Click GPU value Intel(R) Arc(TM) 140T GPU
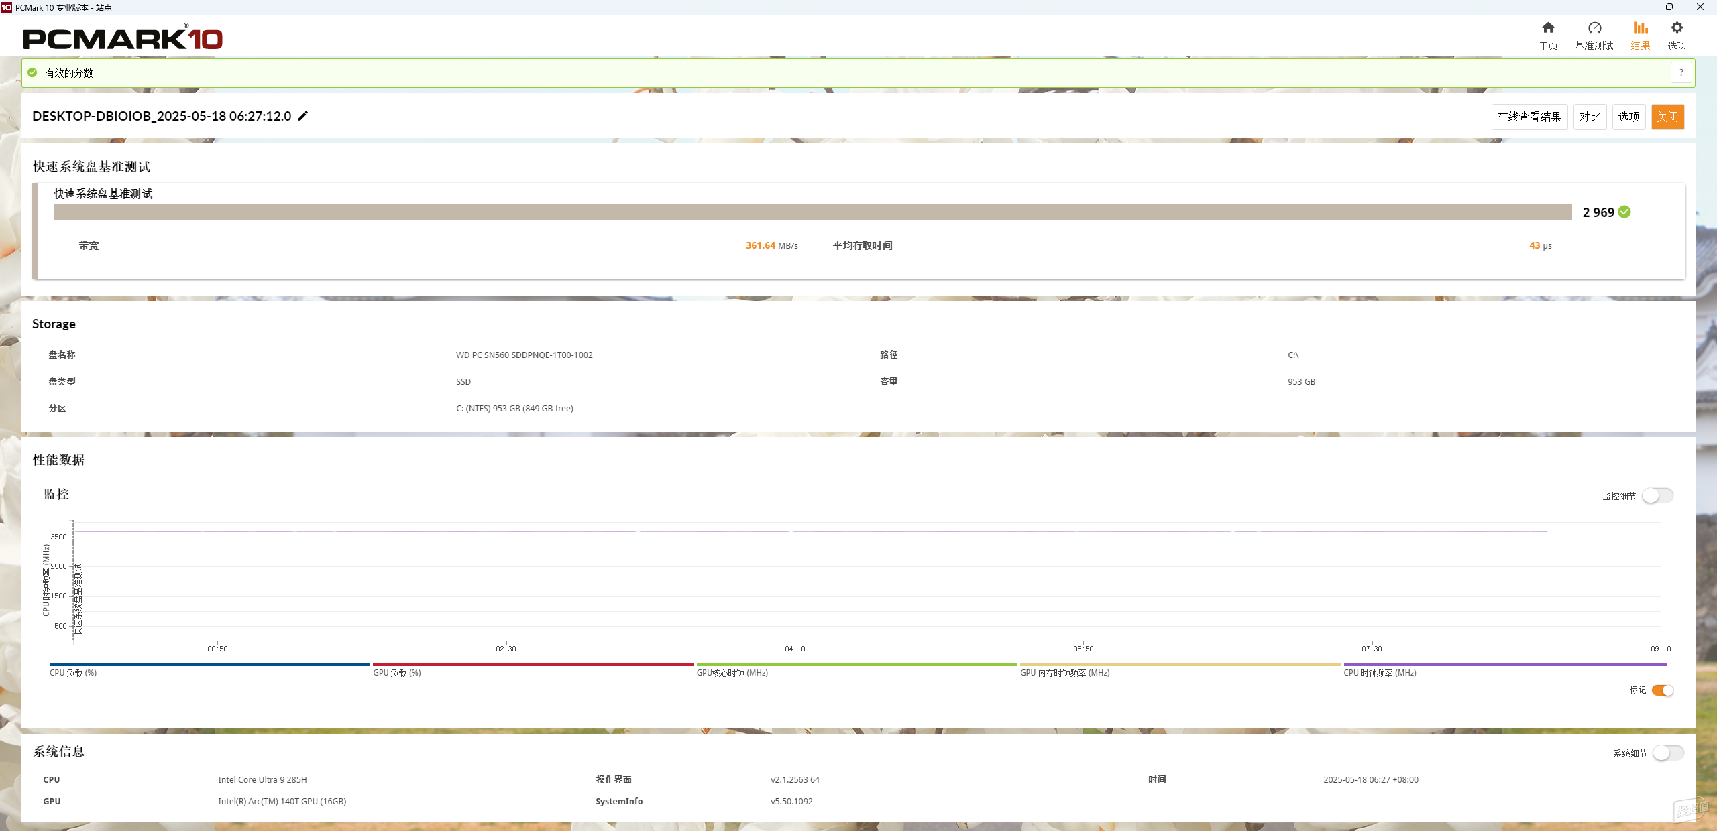The image size is (1717, 831). pos(282,801)
